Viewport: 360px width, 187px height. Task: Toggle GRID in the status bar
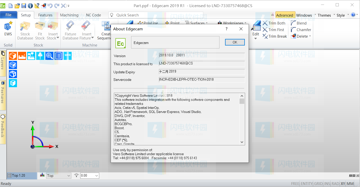coord(318,184)
